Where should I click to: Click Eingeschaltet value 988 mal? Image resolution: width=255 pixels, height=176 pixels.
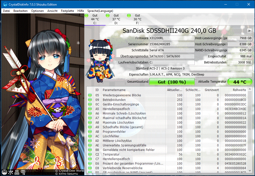click(x=240, y=56)
